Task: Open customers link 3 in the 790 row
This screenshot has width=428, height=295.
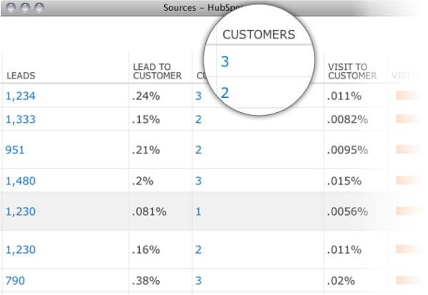Action: 198,281
